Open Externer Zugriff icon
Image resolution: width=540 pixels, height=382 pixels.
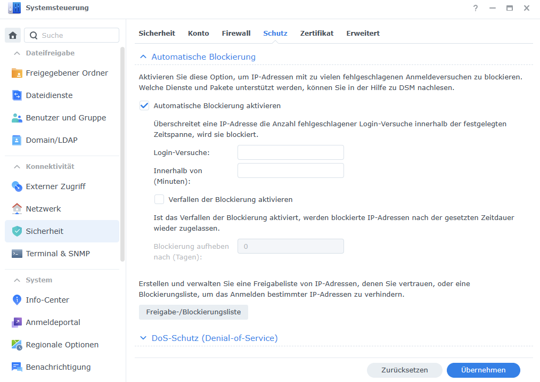(17, 186)
